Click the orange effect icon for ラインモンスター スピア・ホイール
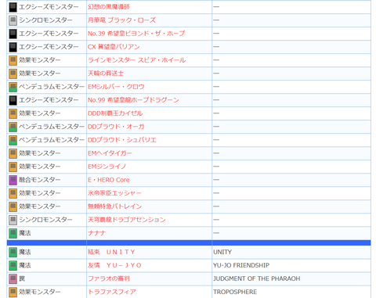Screen dimensions: 376x298 (x=13, y=60)
